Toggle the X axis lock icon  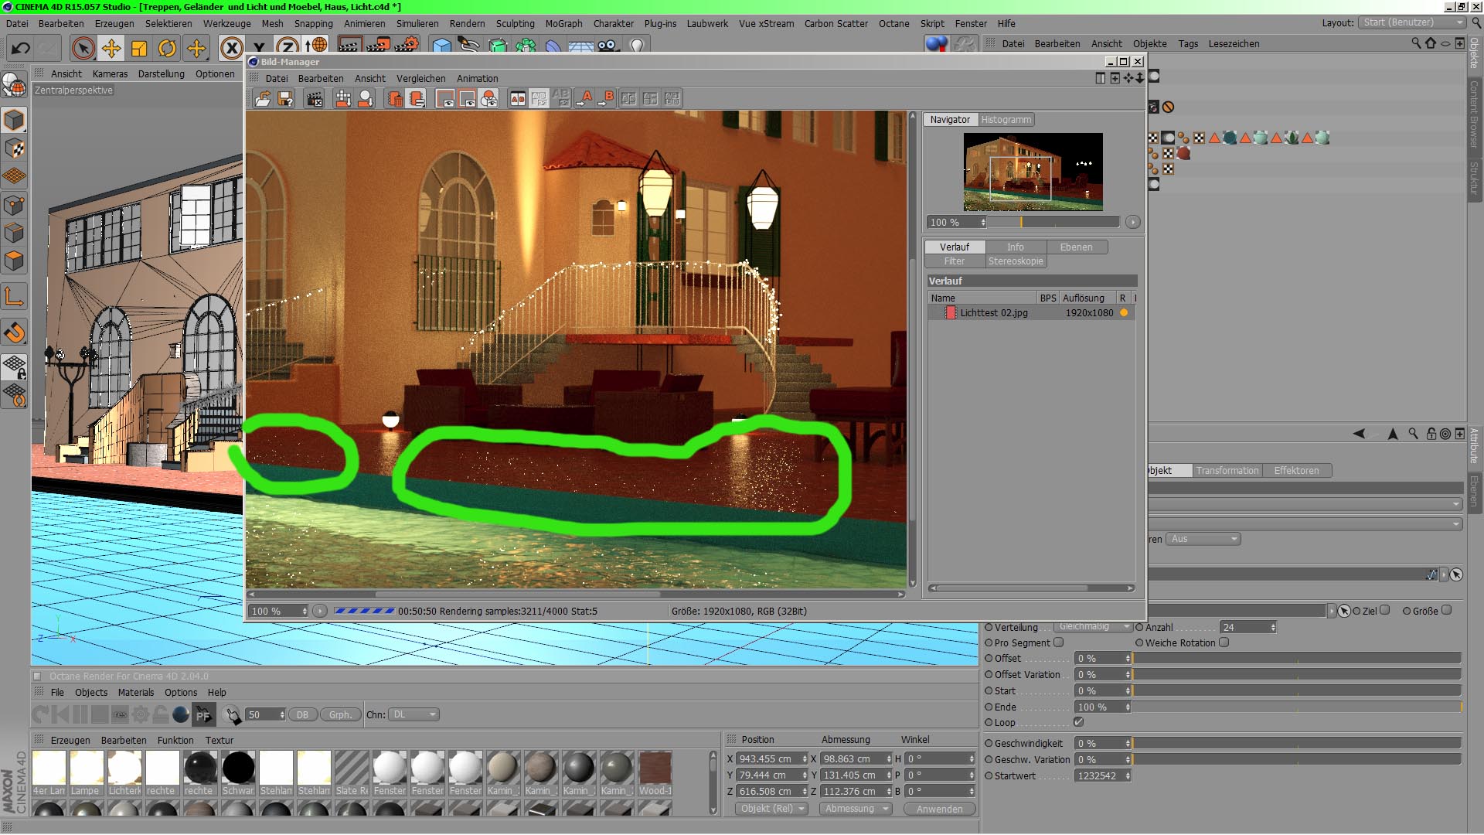[231, 49]
